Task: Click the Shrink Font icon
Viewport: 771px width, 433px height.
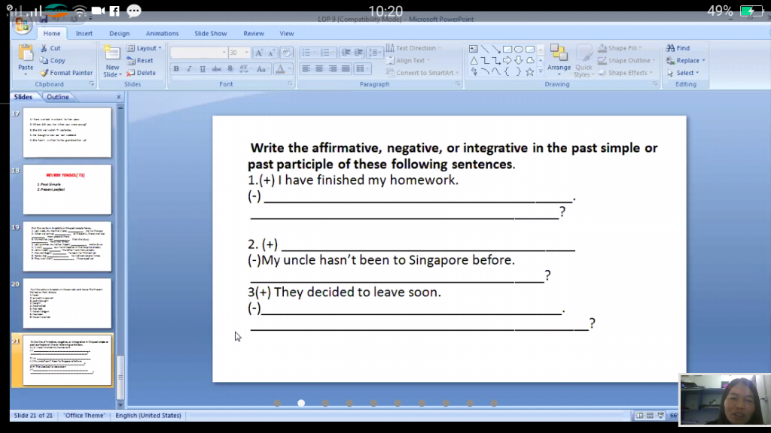Action: point(271,53)
